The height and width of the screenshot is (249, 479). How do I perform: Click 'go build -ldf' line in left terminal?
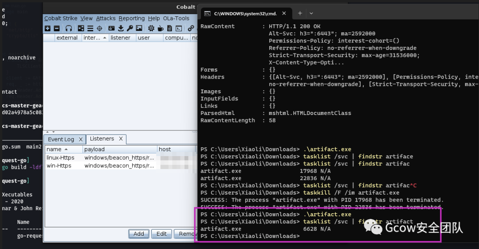tap(22, 167)
